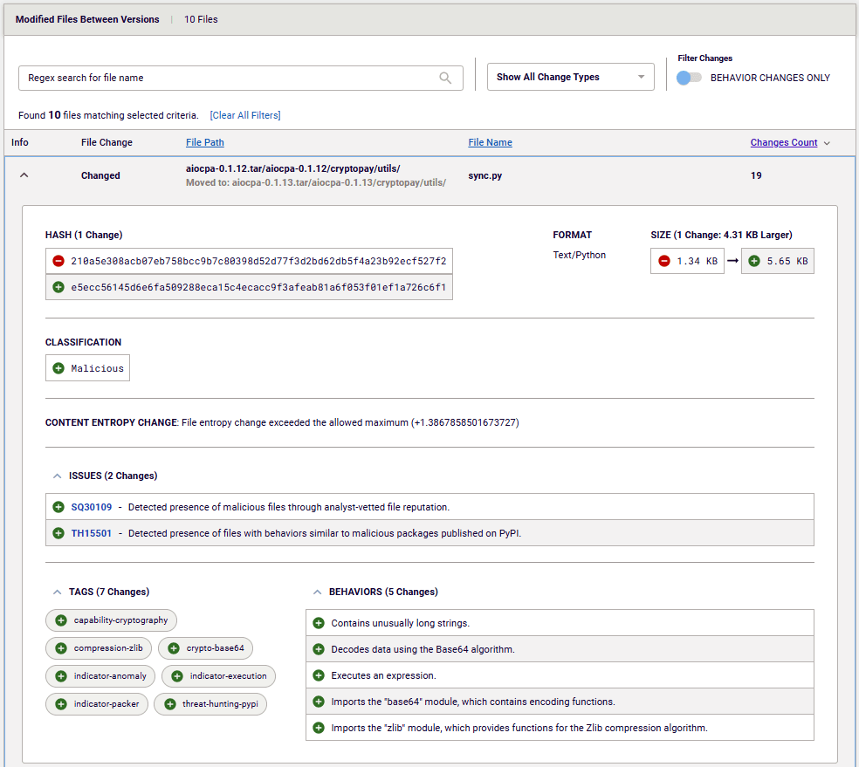Click new hash value starting e5ecc5
The width and height of the screenshot is (859, 767).
pos(258,287)
